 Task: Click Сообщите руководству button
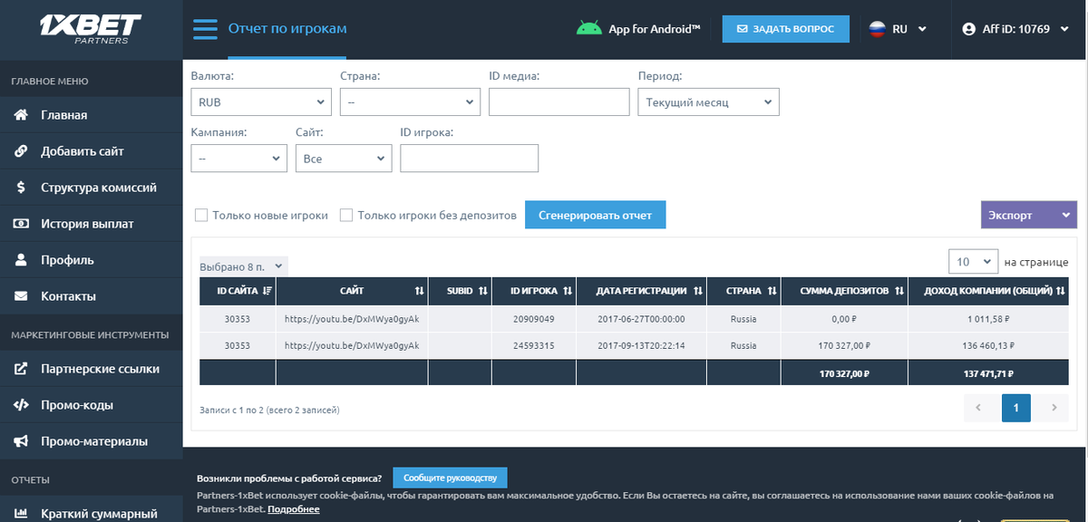[x=450, y=478]
